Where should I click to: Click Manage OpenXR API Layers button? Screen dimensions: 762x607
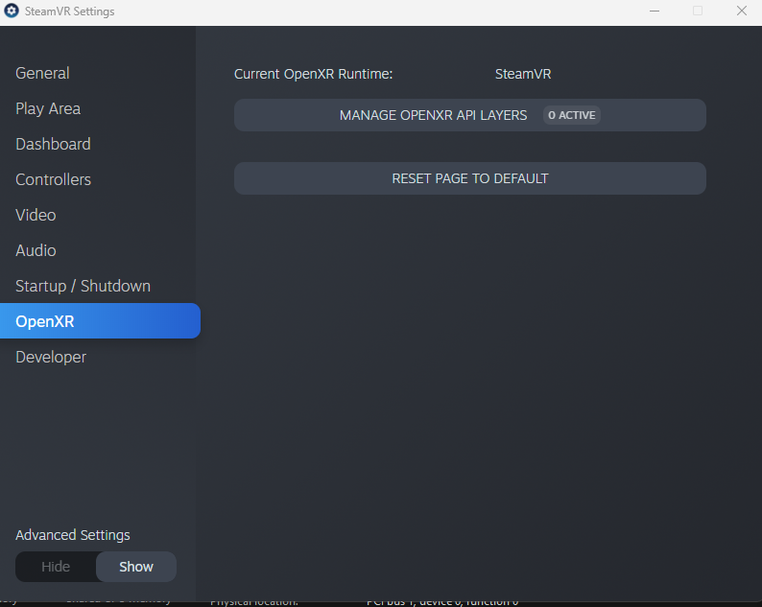tap(470, 115)
